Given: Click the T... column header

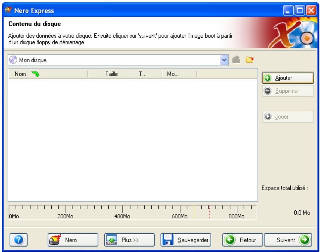Looking at the screenshot, I should pyautogui.click(x=147, y=74).
